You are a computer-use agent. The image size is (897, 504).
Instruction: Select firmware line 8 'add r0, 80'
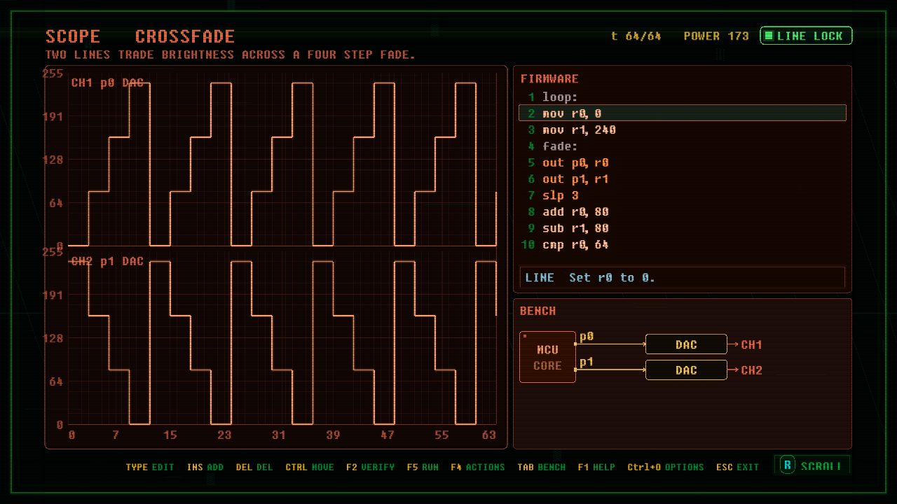coord(682,212)
